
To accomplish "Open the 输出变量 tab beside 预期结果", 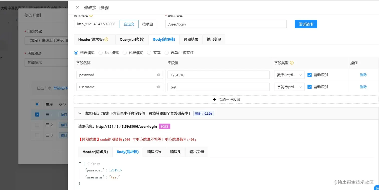I will tap(214, 39).
